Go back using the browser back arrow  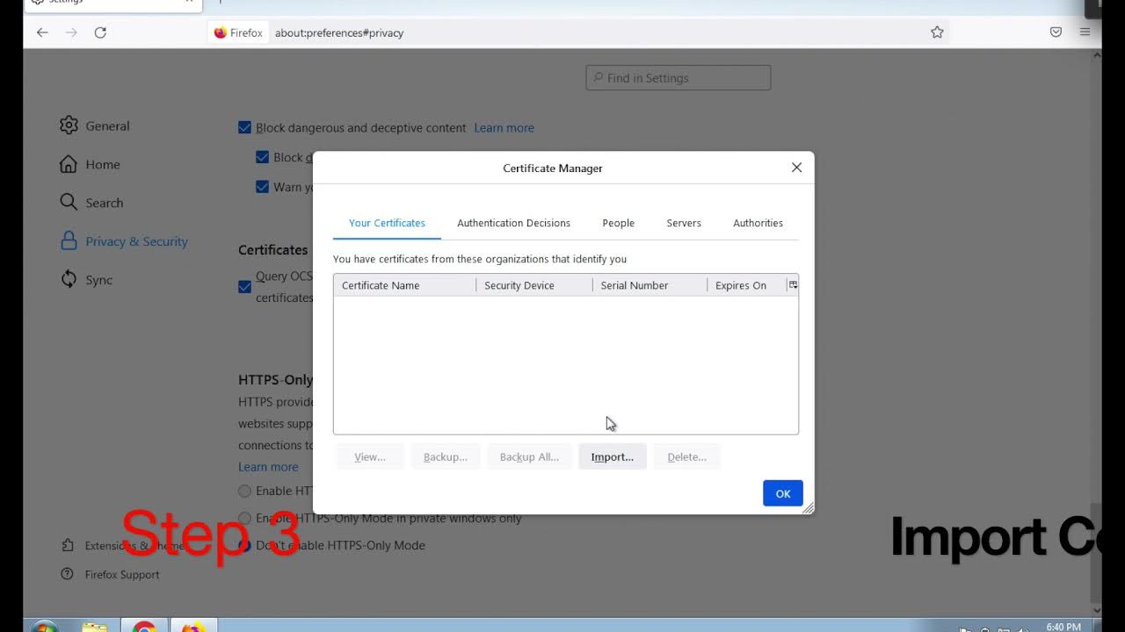click(42, 32)
